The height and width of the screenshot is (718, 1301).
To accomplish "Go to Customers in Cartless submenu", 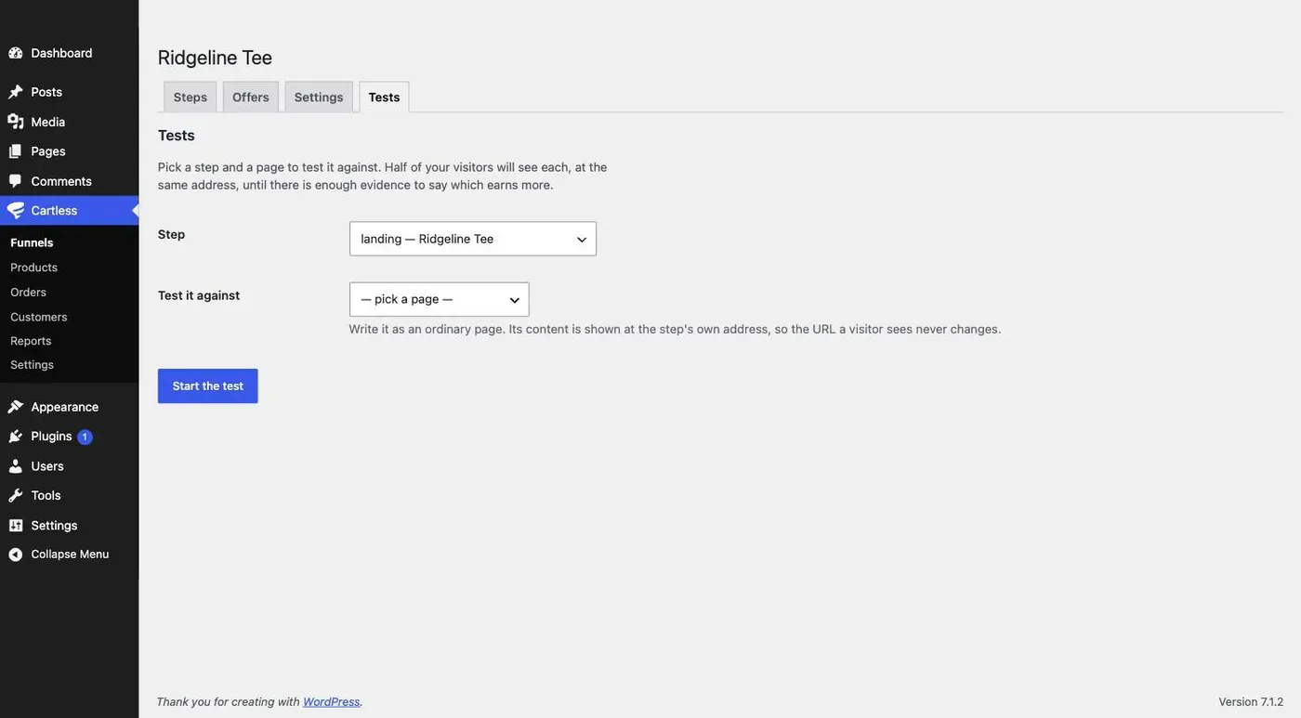I will tap(39, 317).
